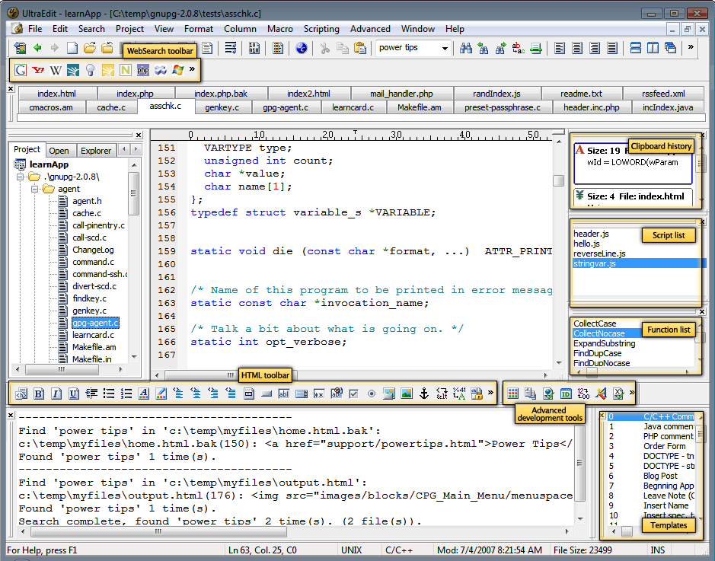Click the output window horizontal scrollbar thumb
The image size is (715, 561).
tap(158, 531)
